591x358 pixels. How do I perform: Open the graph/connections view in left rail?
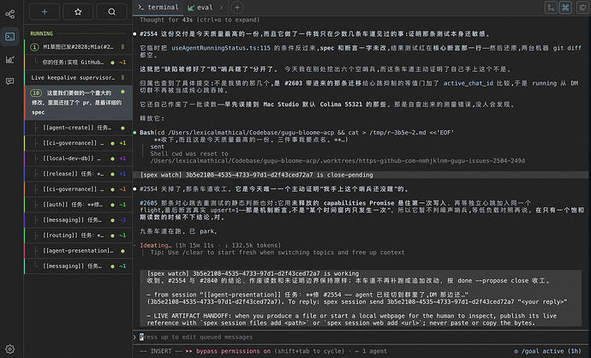[x=9, y=15]
